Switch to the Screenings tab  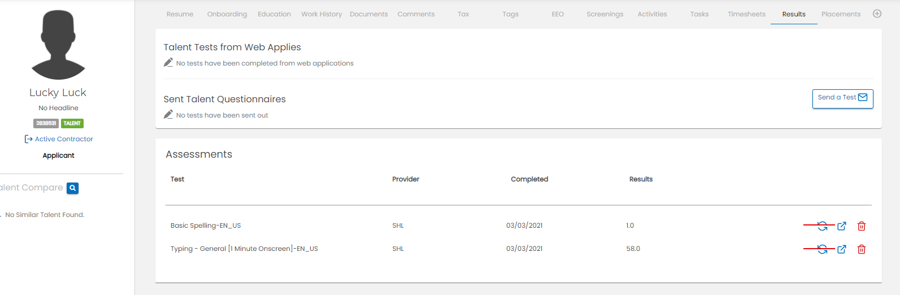605,14
